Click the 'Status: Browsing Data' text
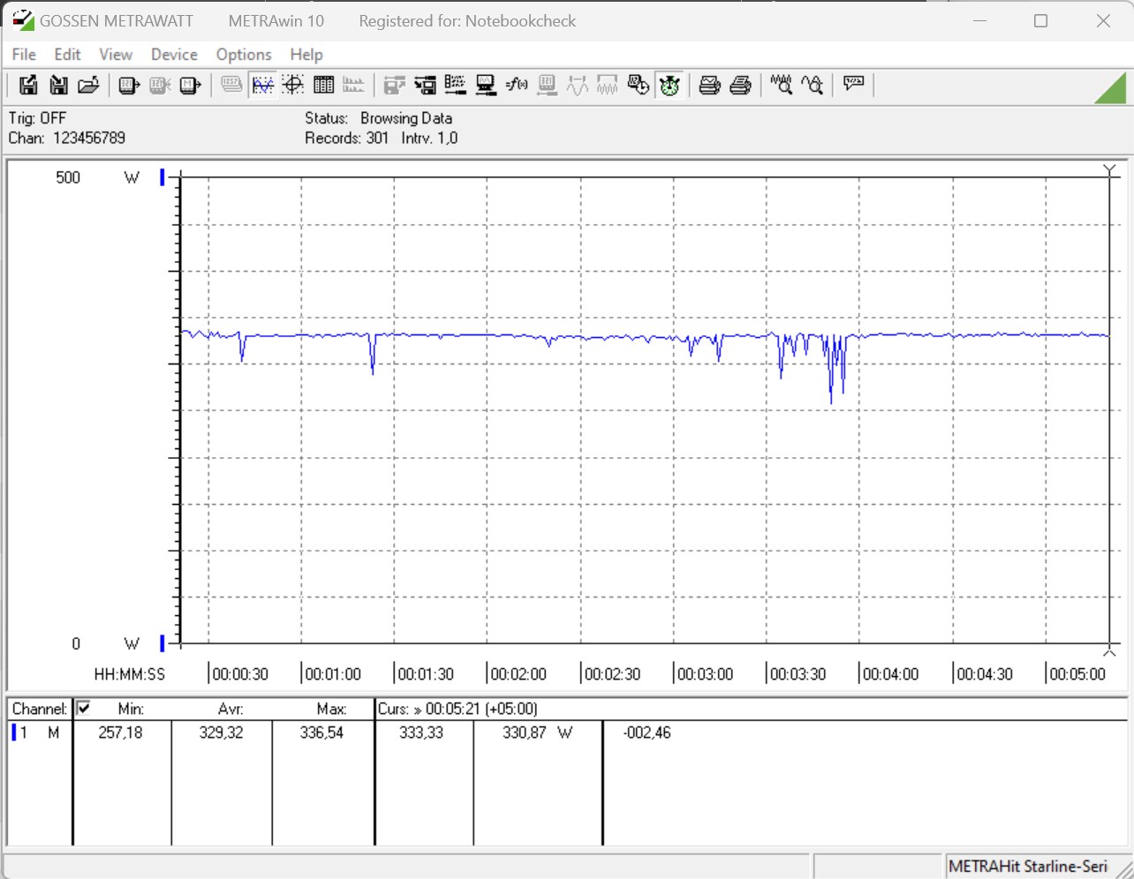1134x879 pixels. 379,118
